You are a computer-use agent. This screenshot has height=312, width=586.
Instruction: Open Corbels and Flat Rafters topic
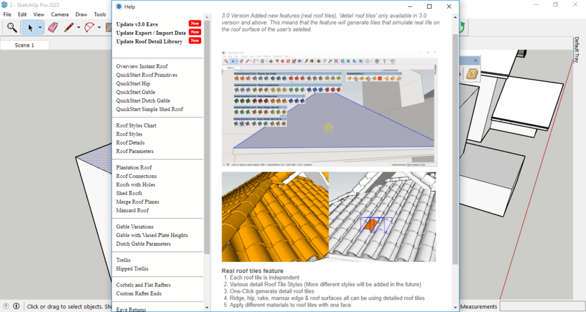tap(143, 285)
